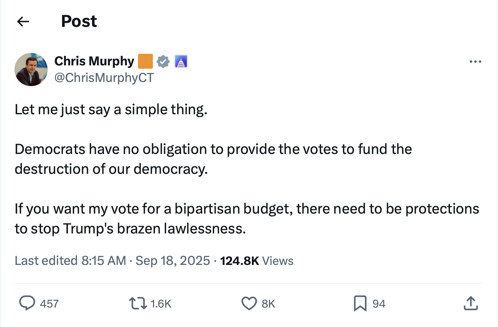498x327 pixels.
Task: Click the 'Post' header title
Action: 79,22
